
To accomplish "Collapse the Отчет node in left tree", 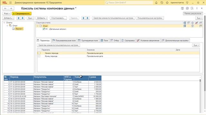I will tap(7, 26).
